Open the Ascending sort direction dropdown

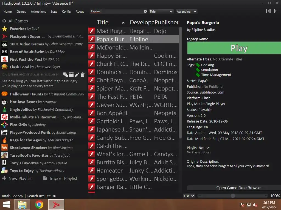coord(186,11)
